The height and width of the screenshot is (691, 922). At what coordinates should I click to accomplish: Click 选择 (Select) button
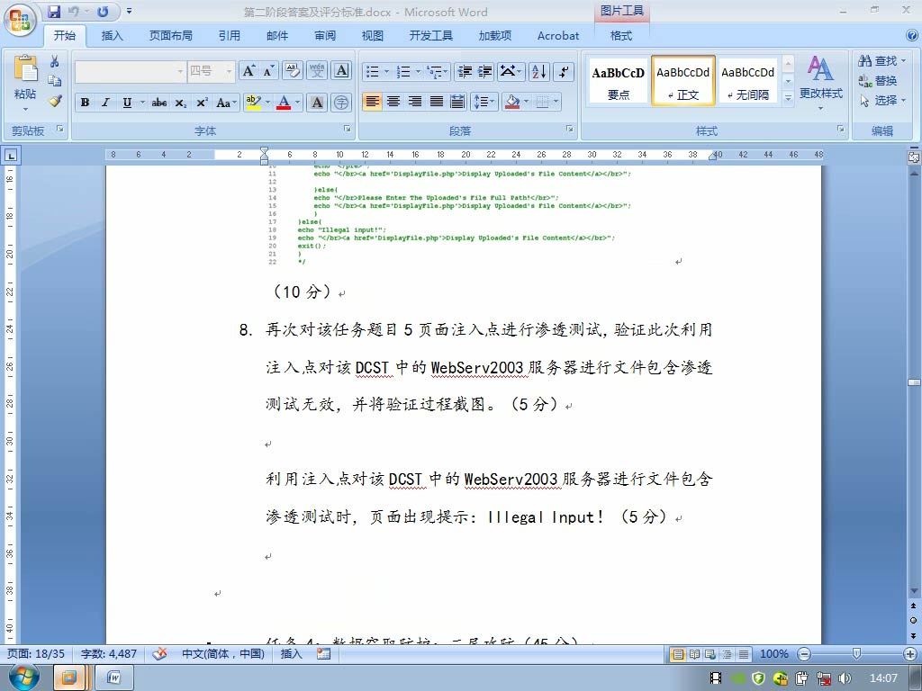pyautogui.click(x=882, y=101)
